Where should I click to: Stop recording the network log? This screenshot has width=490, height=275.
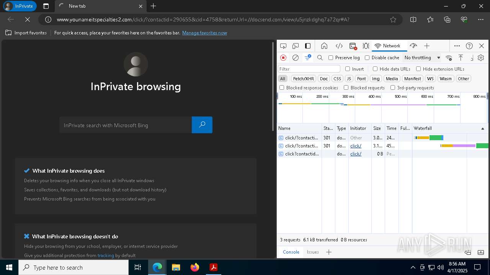tap(283, 58)
